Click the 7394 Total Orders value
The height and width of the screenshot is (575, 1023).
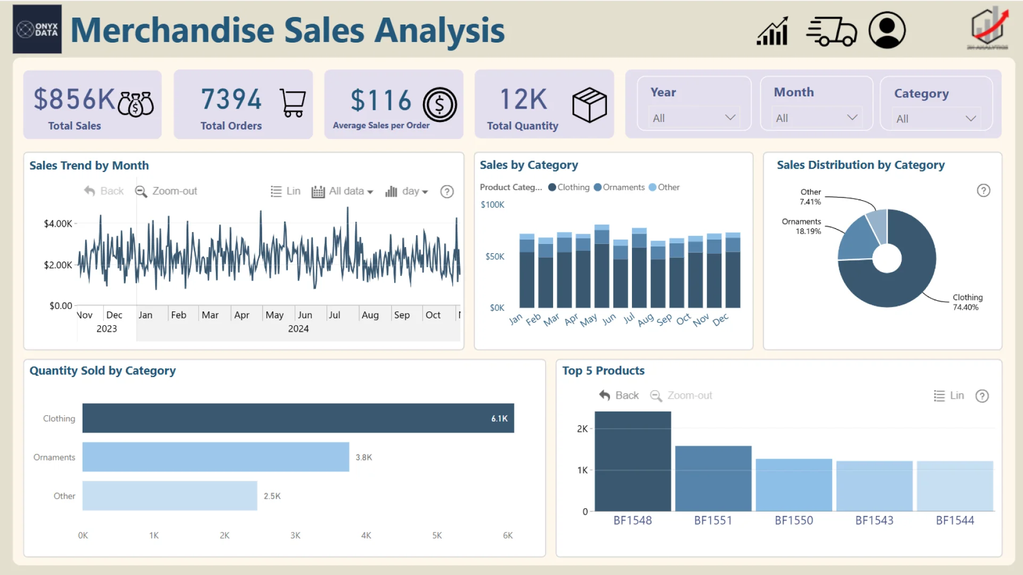(231, 100)
